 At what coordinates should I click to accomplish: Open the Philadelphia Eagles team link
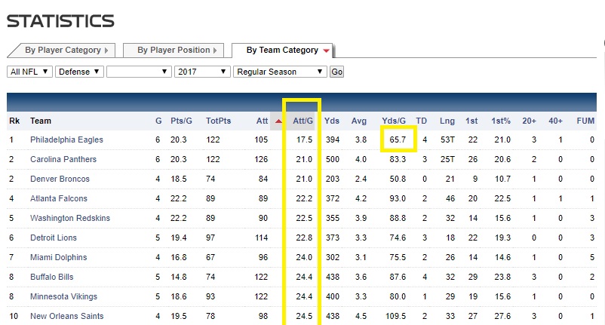[x=66, y=140]
